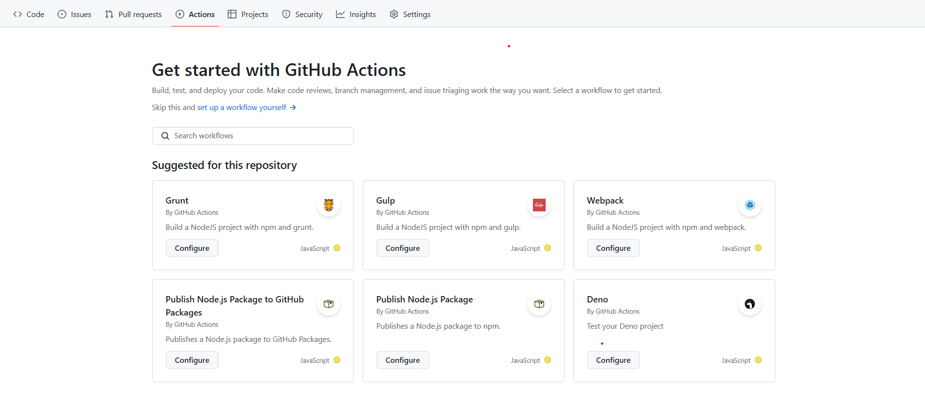Go to the Insights tab
Screen dimensions: 925x393
tap(356, 15)
